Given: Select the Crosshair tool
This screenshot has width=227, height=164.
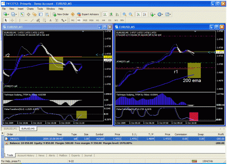Looking at the screenshot, I should coord(12,20).
